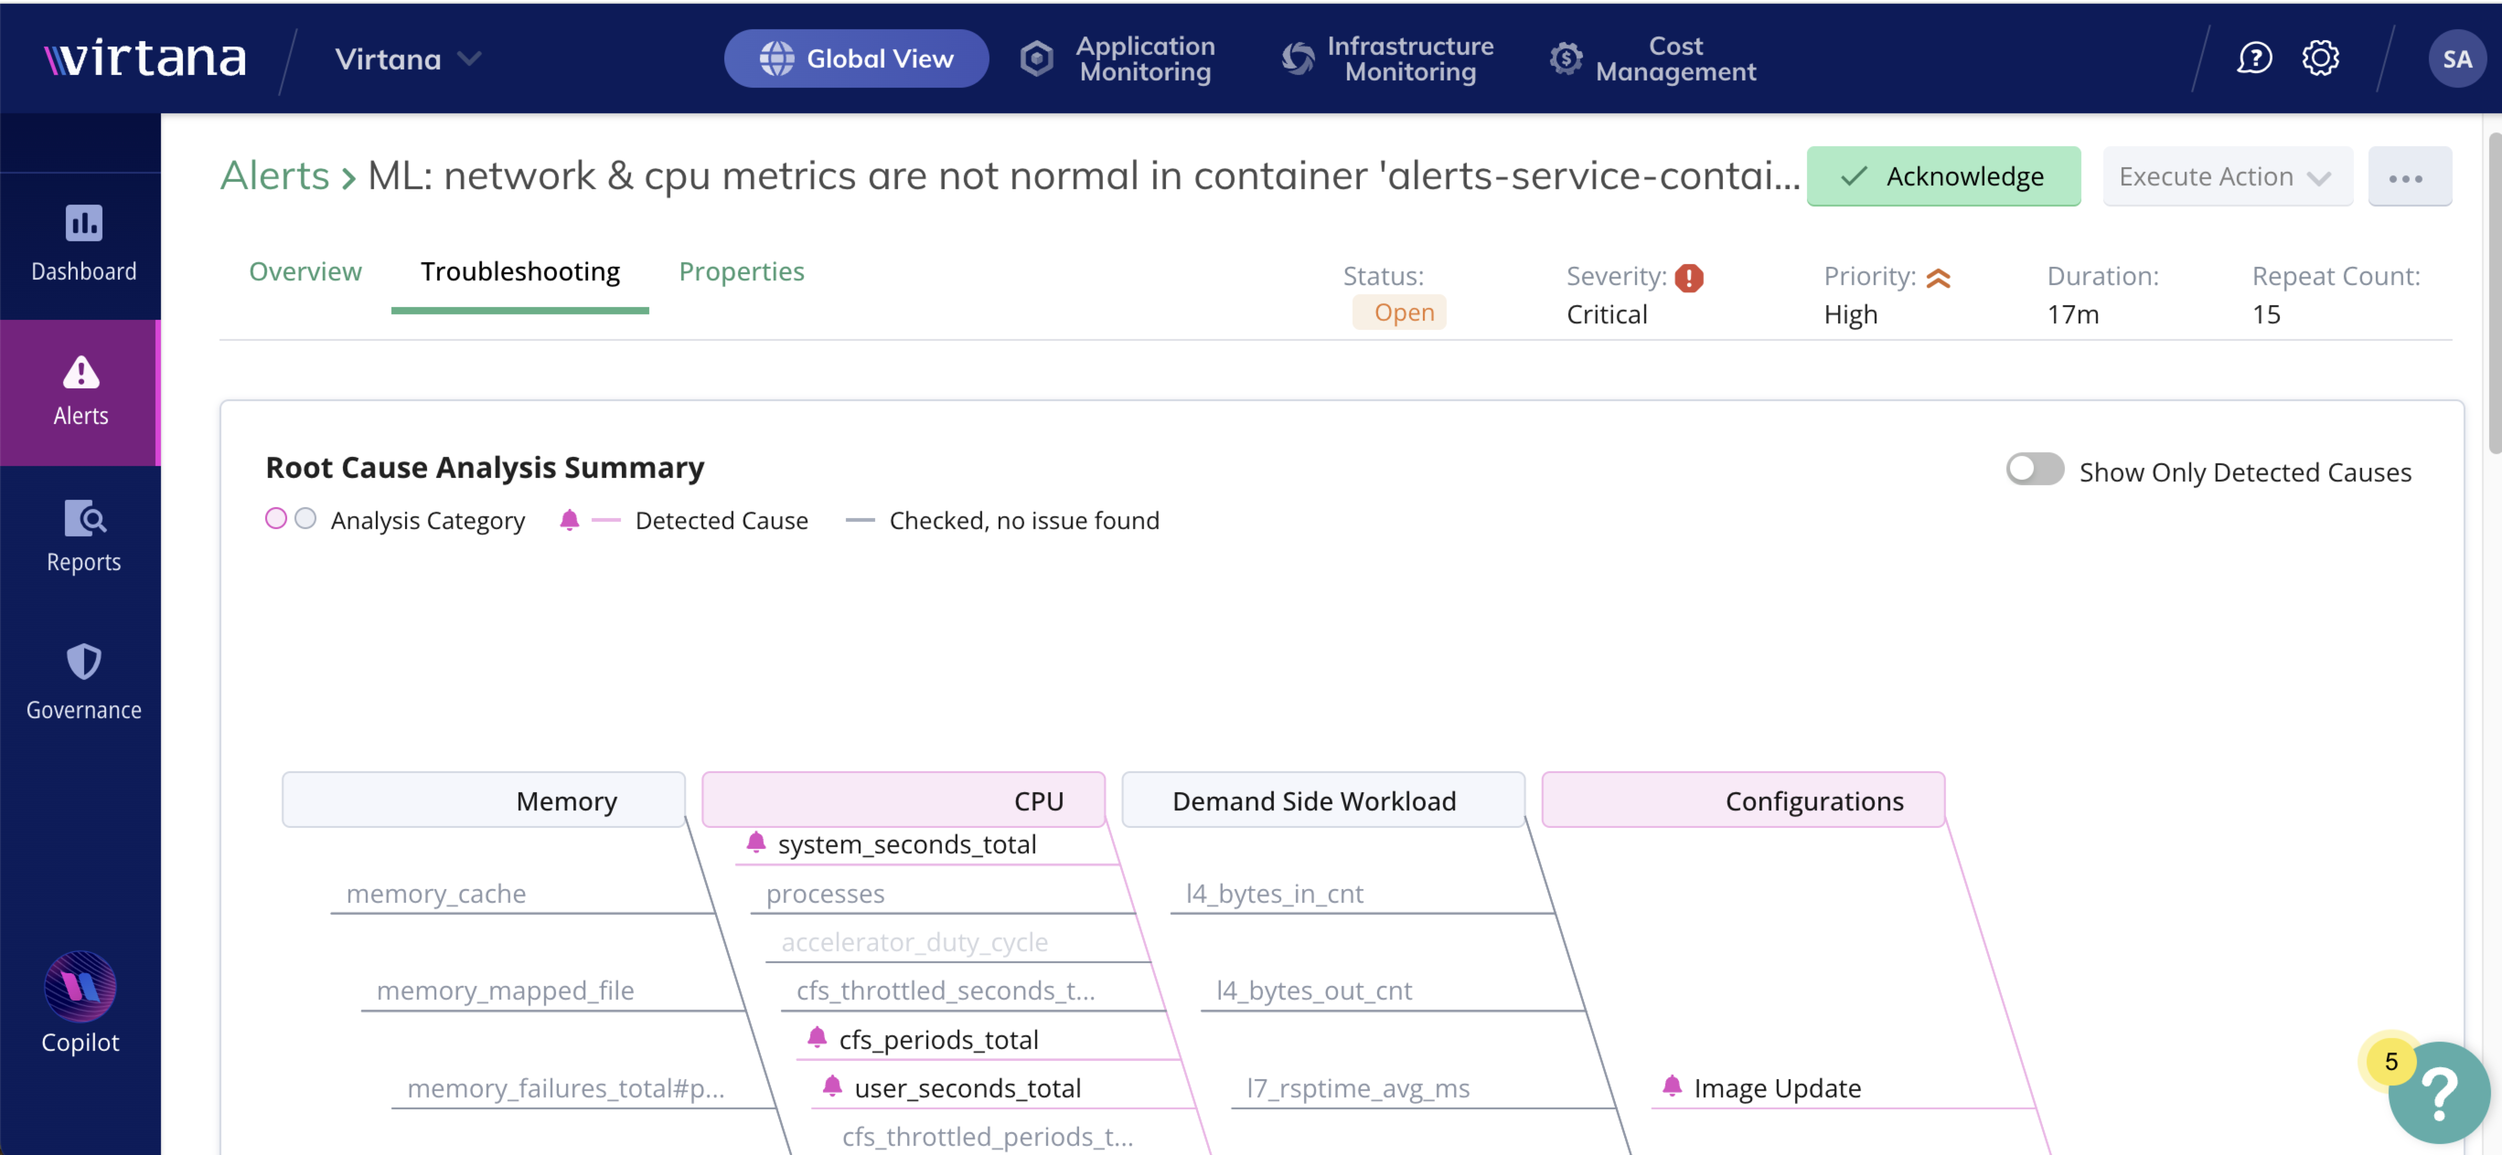The height and width of the screenshot is (1155, 2502).
Task: Switch to the Properties tab
Action: click(x=742, y=272)
